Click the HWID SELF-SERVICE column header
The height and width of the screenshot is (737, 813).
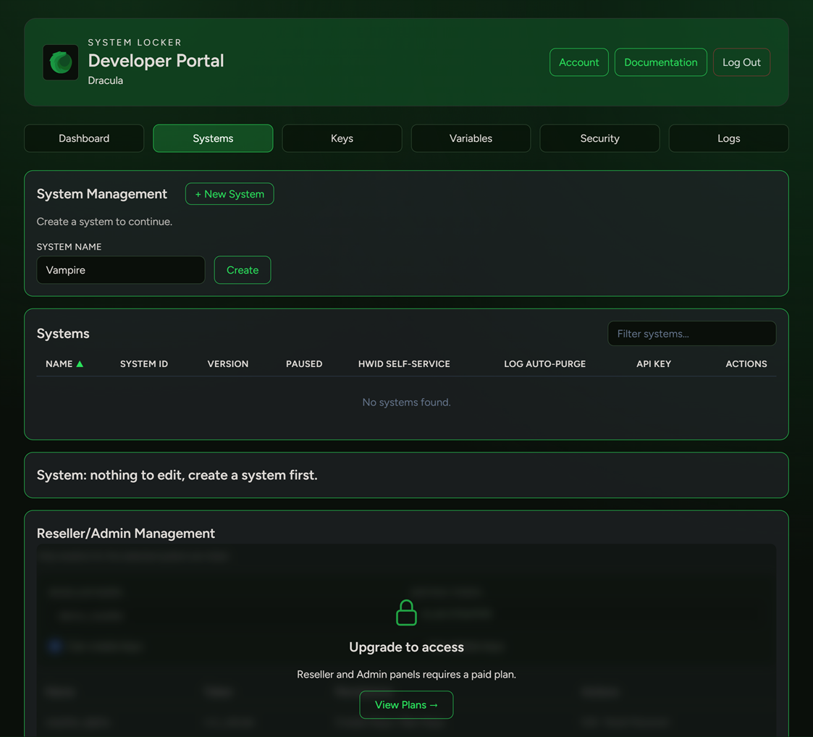[404, 364]
